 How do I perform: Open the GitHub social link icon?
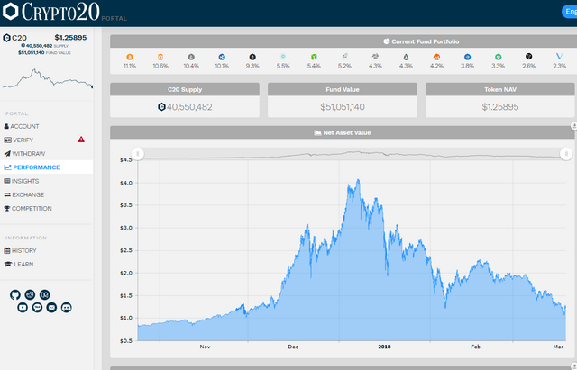coord(15,294)
